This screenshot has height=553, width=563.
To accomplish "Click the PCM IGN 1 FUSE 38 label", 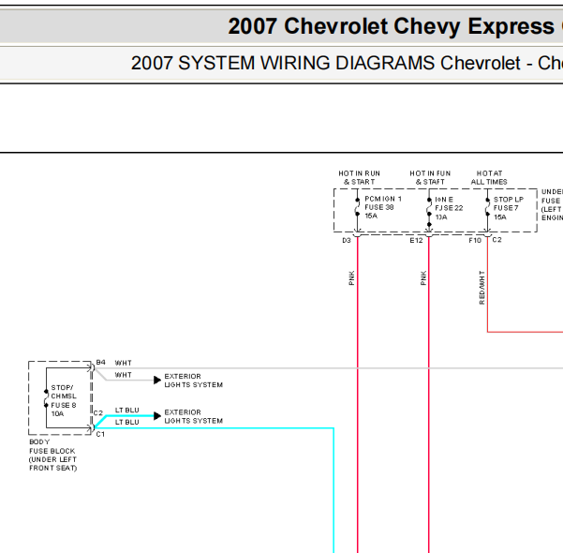I will pyautogui.click(x=383, y=207).
